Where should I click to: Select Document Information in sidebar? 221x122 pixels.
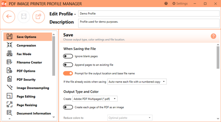coord(28,113)
